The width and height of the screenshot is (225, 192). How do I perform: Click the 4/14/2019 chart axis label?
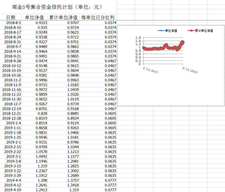pyautogui.click(x=190, y=70)
